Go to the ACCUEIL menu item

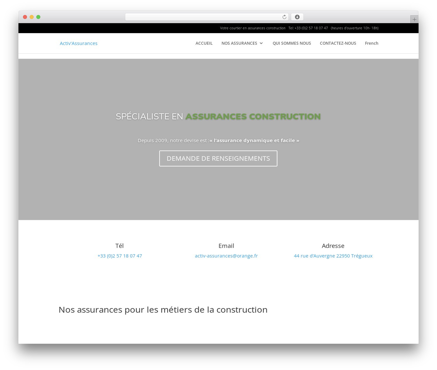[x=204, y=43]
